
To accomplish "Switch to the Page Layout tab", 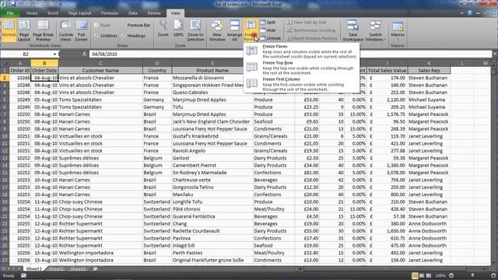I will click(79, 13).
